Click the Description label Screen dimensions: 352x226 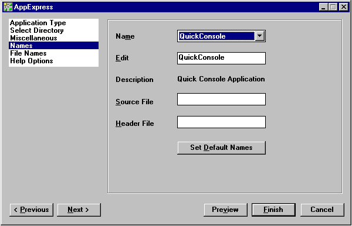point(134,80)
